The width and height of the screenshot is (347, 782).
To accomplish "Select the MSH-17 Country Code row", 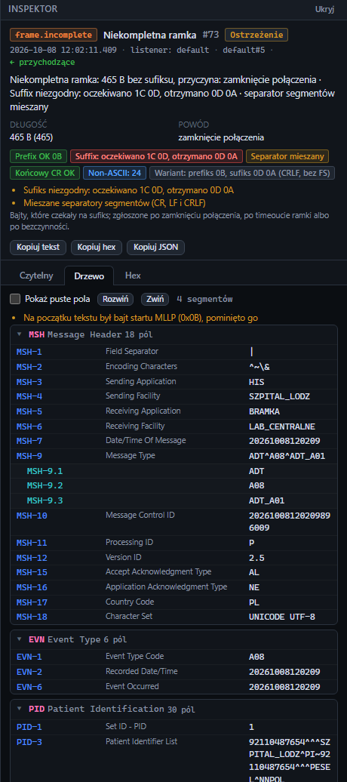I will point(174,602).
